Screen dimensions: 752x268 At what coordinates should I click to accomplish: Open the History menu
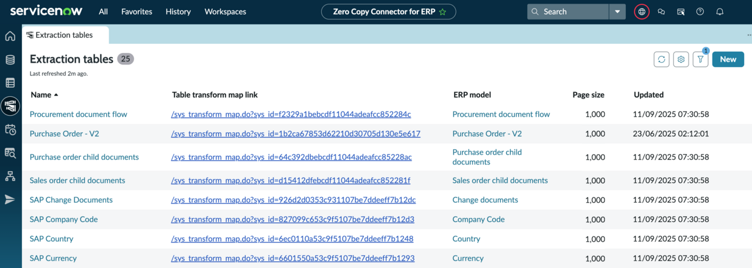pyautogui.click(x=178, y=12)
